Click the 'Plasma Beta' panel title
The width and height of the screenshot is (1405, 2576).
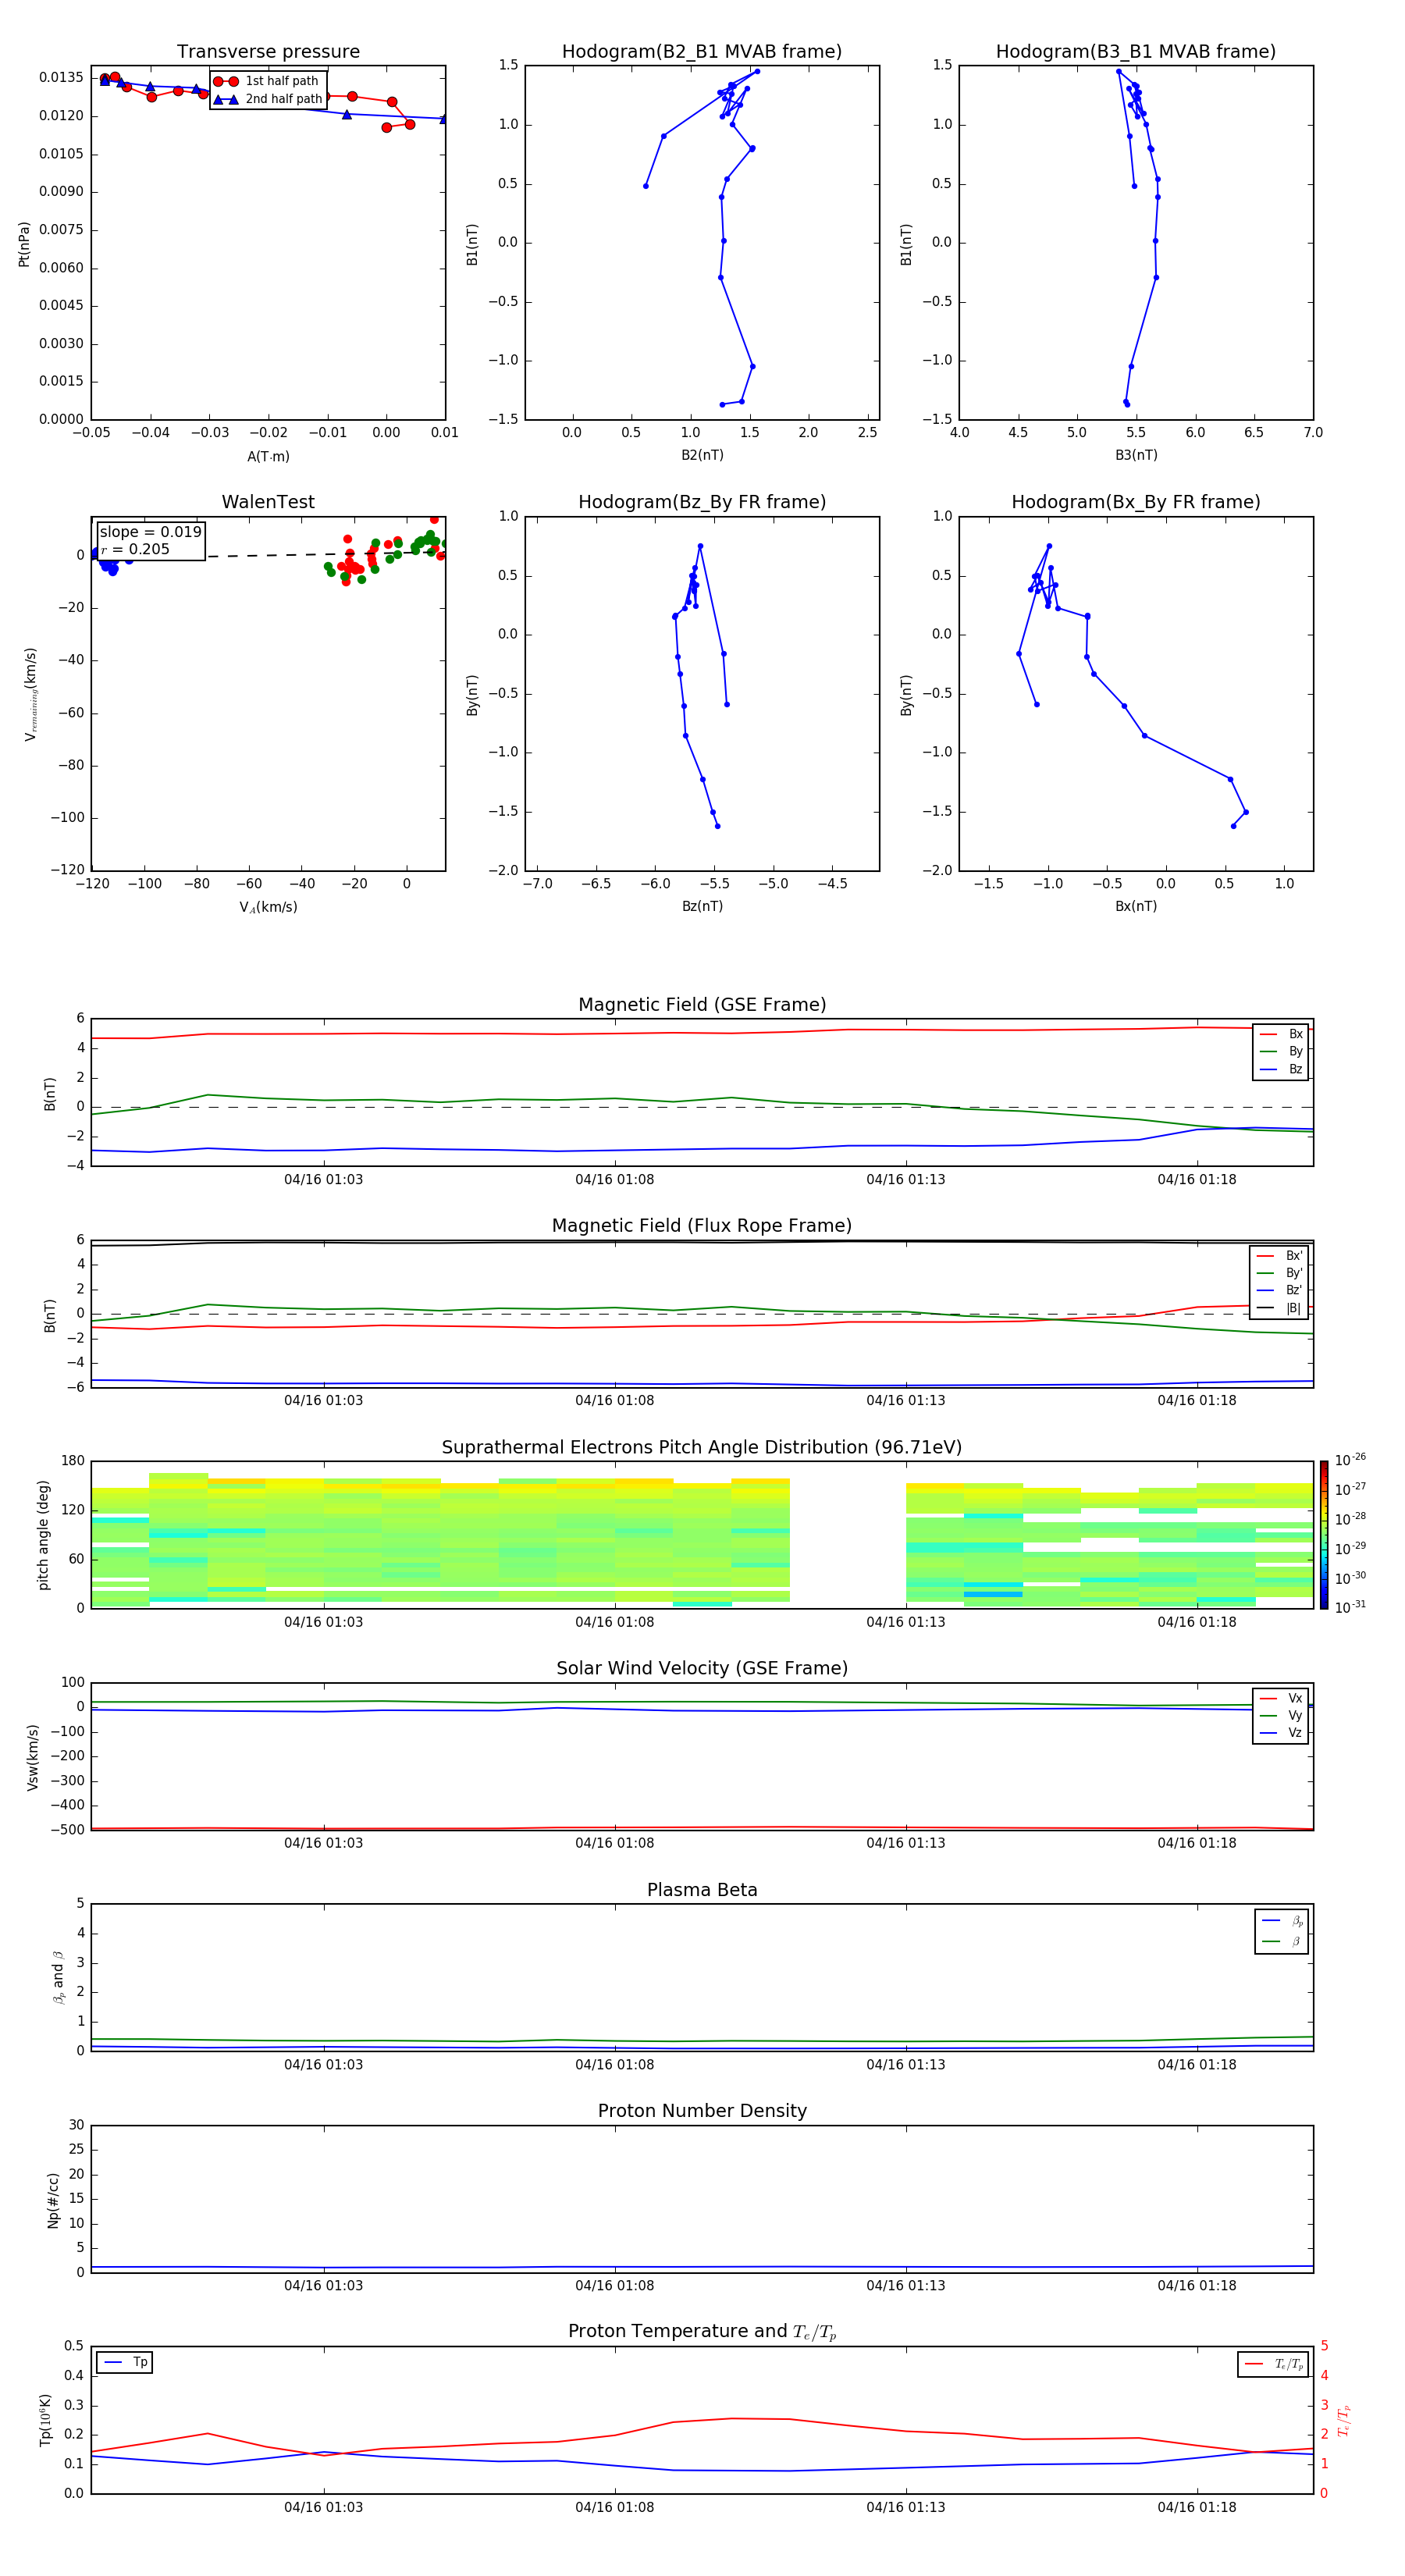click(702, 1890)
